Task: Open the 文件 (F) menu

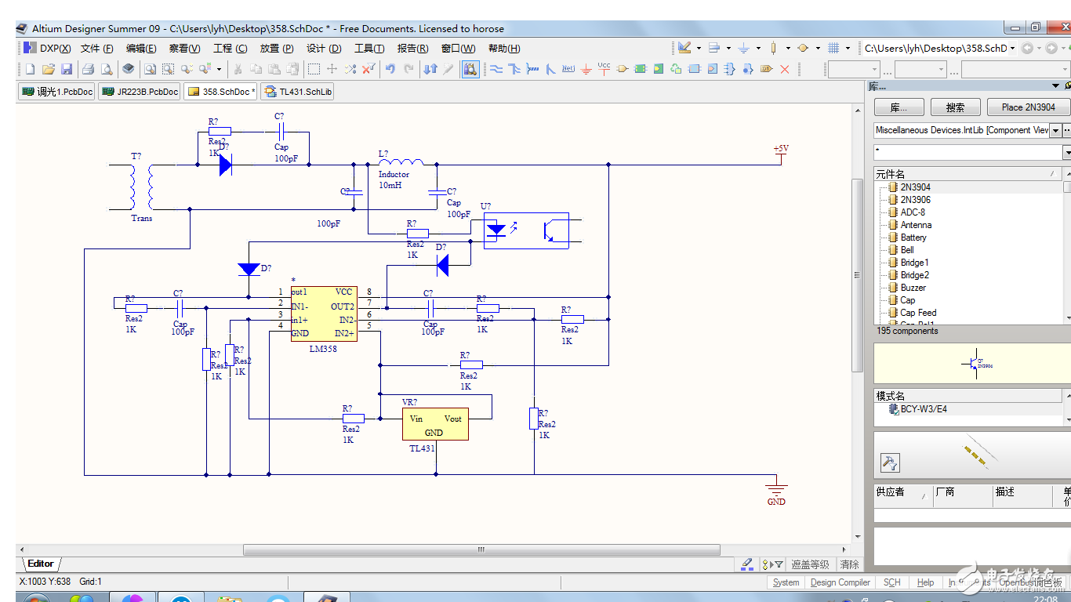Action: click(x=96, y=48)
